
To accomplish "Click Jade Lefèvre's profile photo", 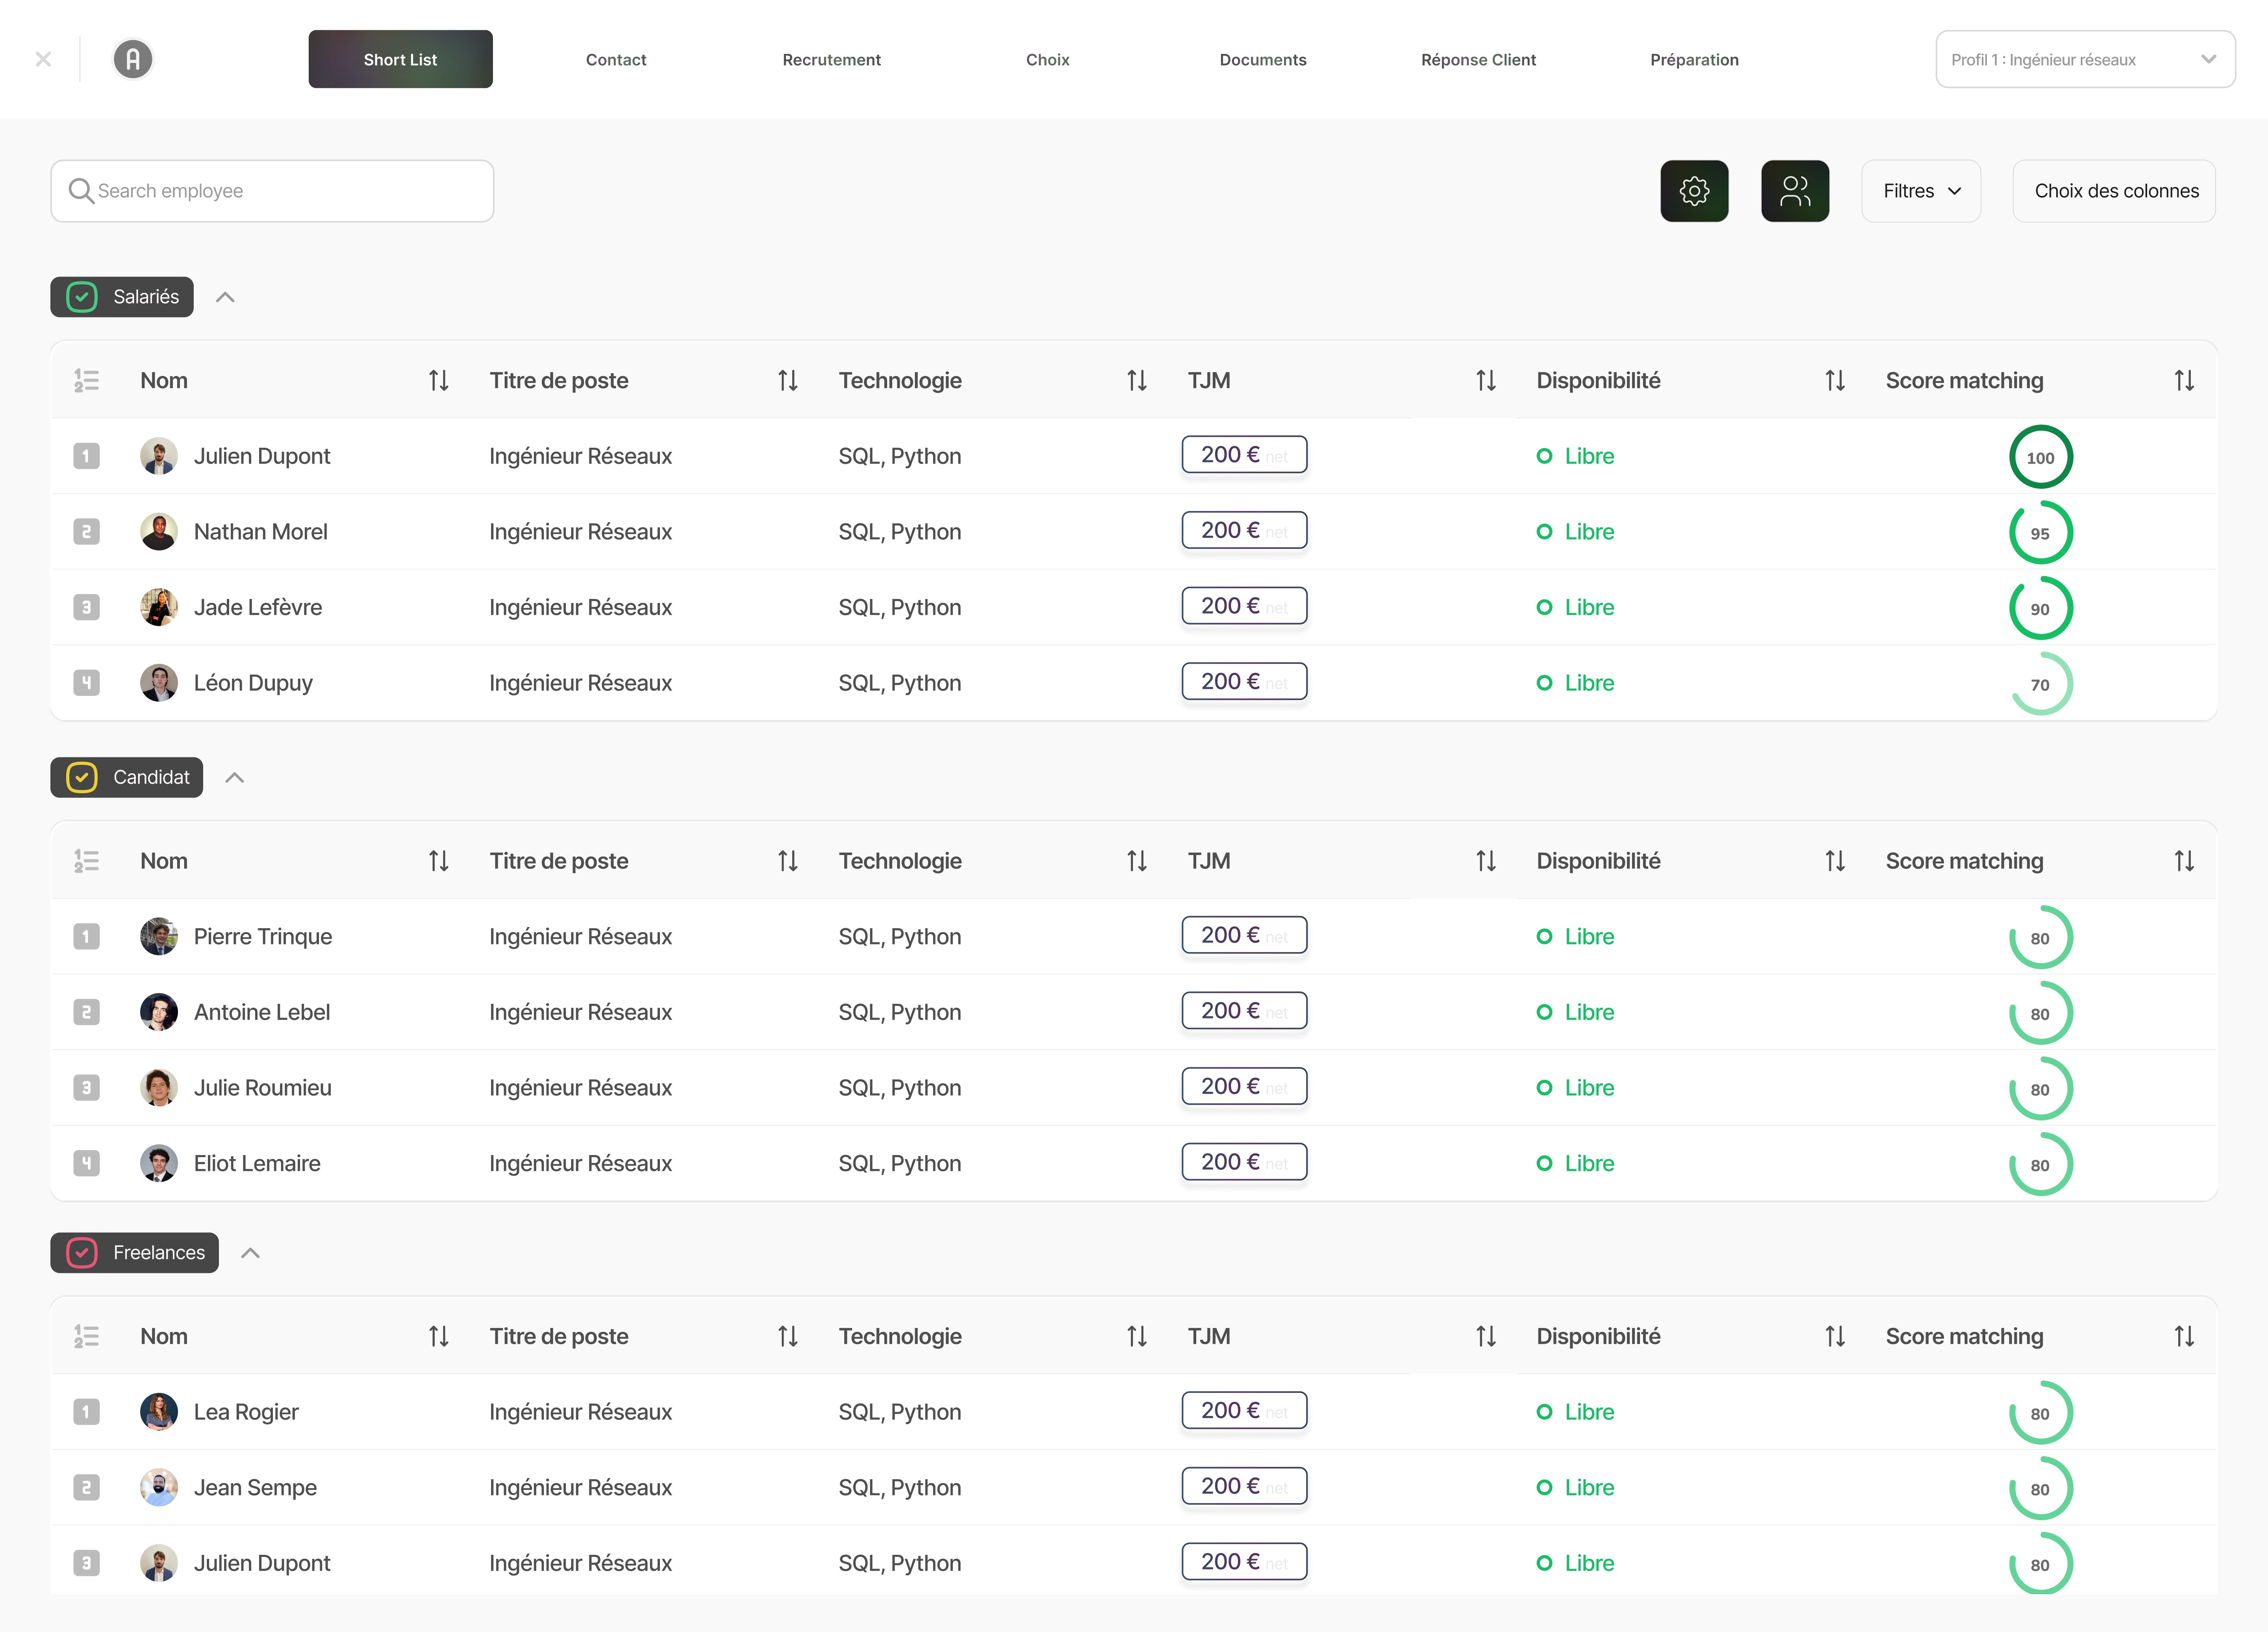I will 159,607.
